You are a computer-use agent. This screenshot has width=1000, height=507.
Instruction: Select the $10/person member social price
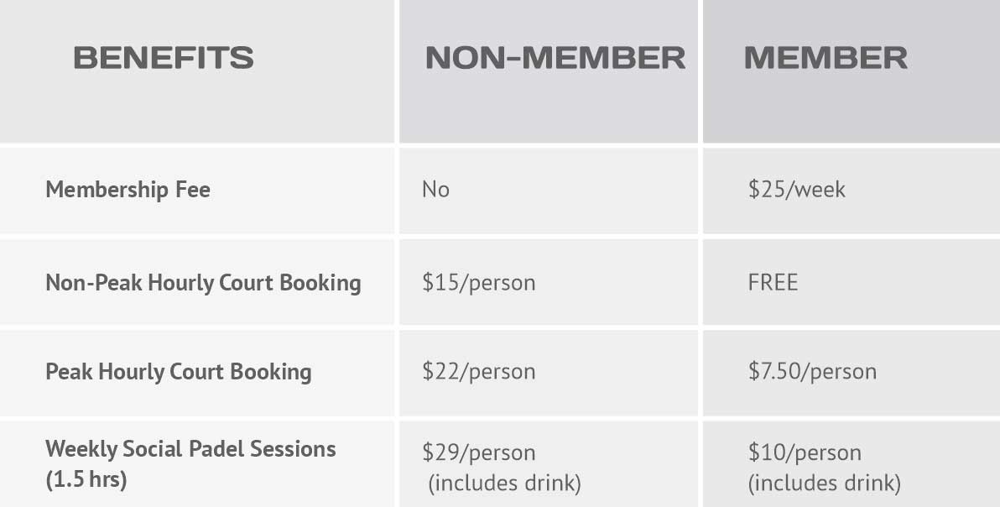tap(805, 453)
